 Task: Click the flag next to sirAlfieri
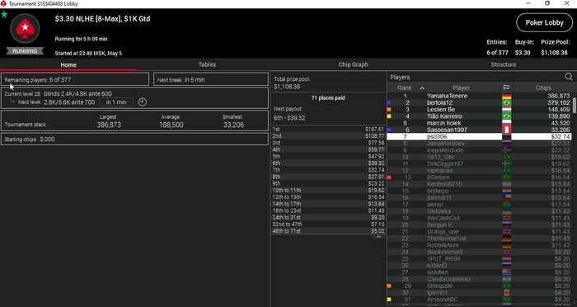pos(506,272)
